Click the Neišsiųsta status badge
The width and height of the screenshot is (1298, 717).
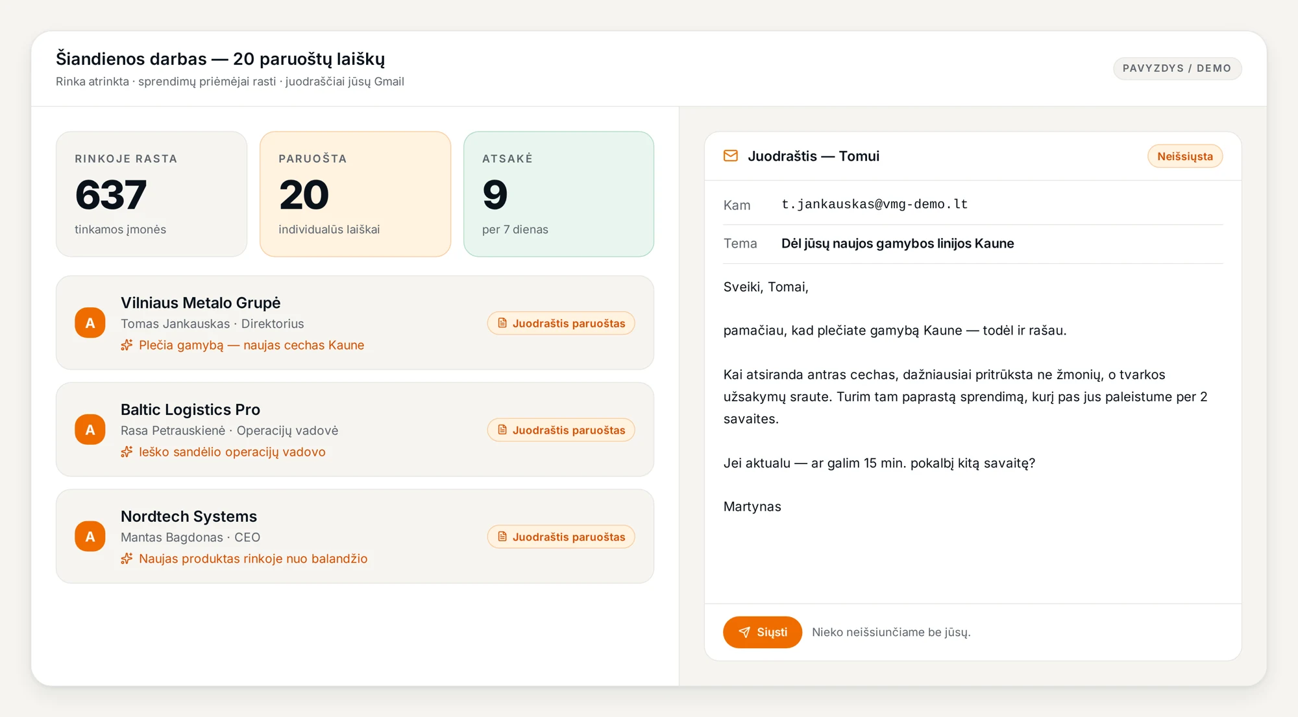[x=1185, y=156]
